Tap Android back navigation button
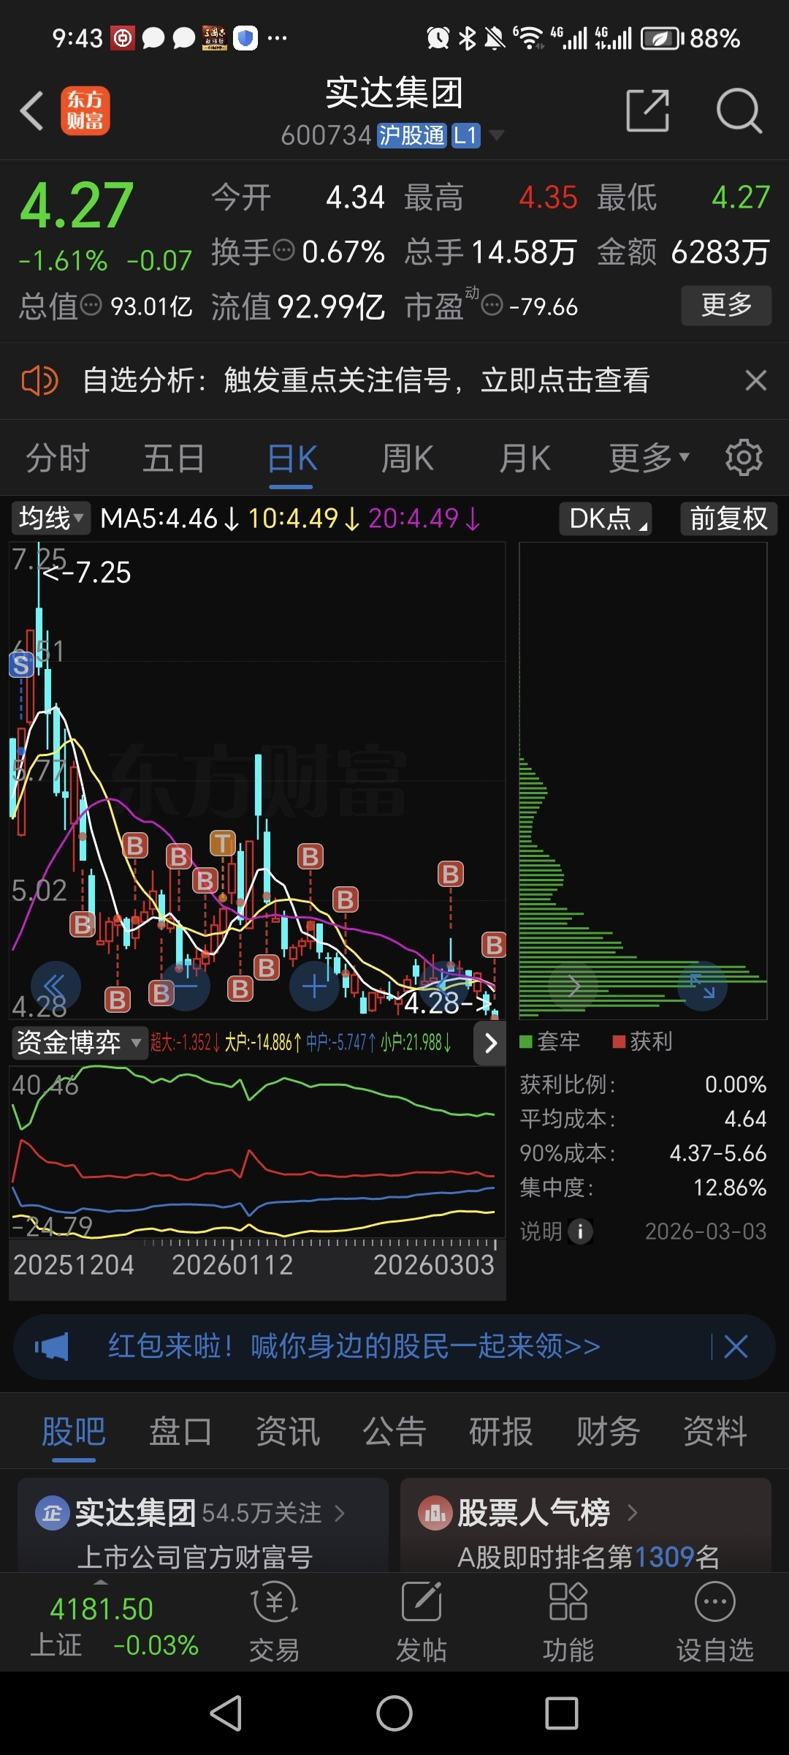Screen dimensions: 789x1755 226,1713
